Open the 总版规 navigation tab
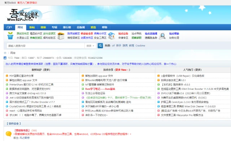The image size is (231, 141). [x=81, y=27]
